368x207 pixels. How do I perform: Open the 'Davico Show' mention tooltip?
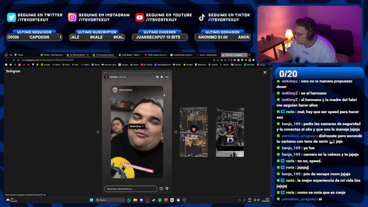tap(137, 126)
